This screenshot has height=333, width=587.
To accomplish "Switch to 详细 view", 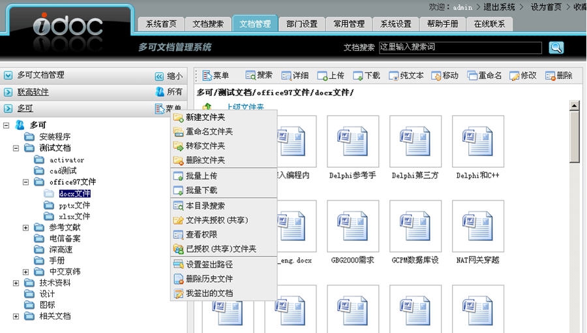I will click(x=295, y=75).
